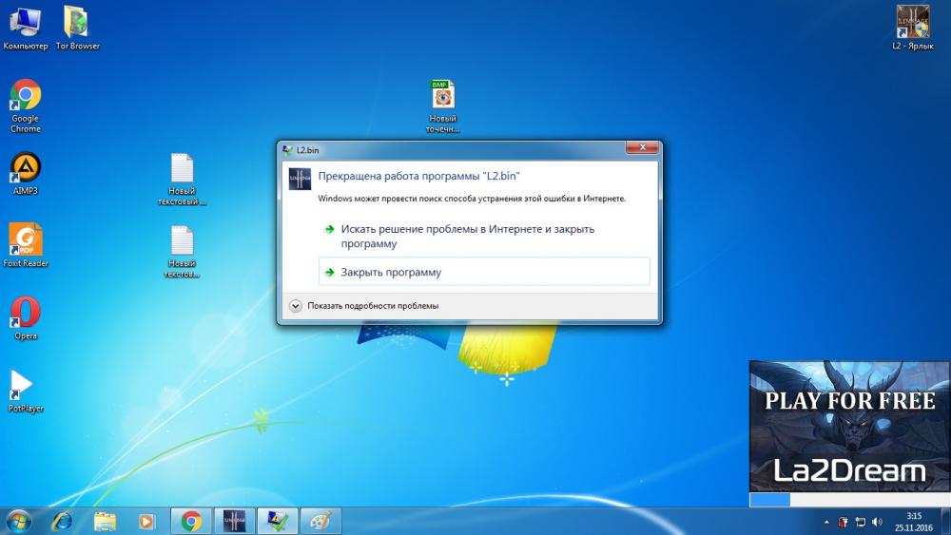Click "Закрыть программу" in the error dialog
Viewport: 951px width, 535px height.
pyautogui.click(x=391, y=273)
